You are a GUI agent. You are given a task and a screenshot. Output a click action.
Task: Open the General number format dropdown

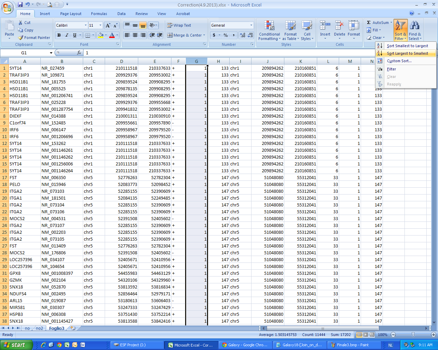251,25
